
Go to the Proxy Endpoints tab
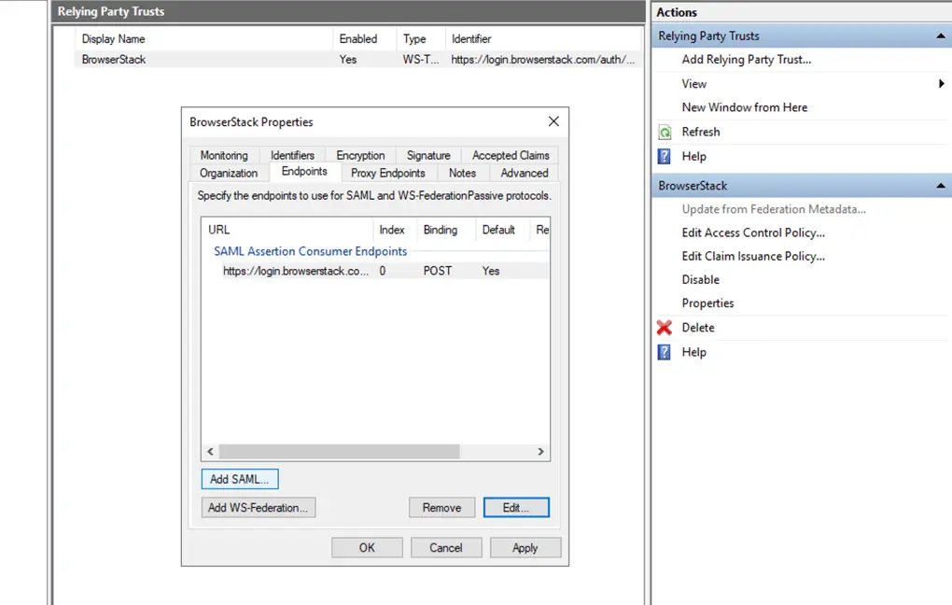pos(387,173)
